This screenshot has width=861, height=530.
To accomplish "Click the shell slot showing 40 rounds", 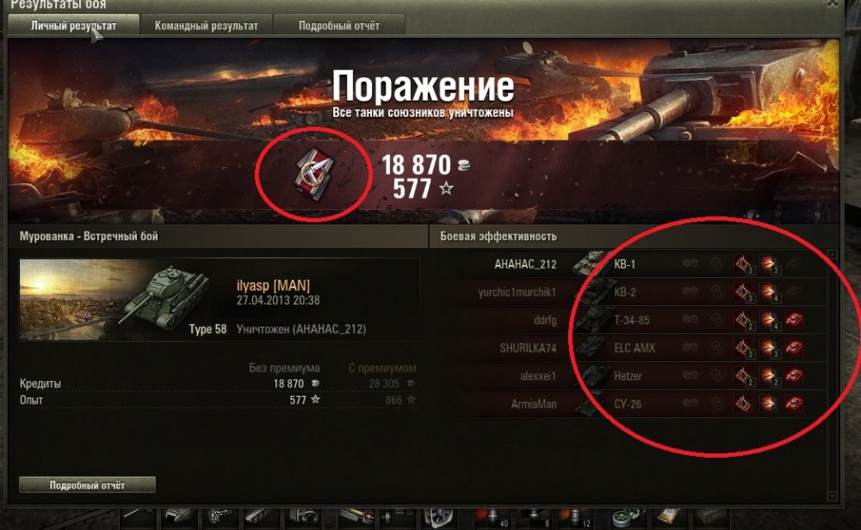I will pyautogui.click(x=492, y=518).
